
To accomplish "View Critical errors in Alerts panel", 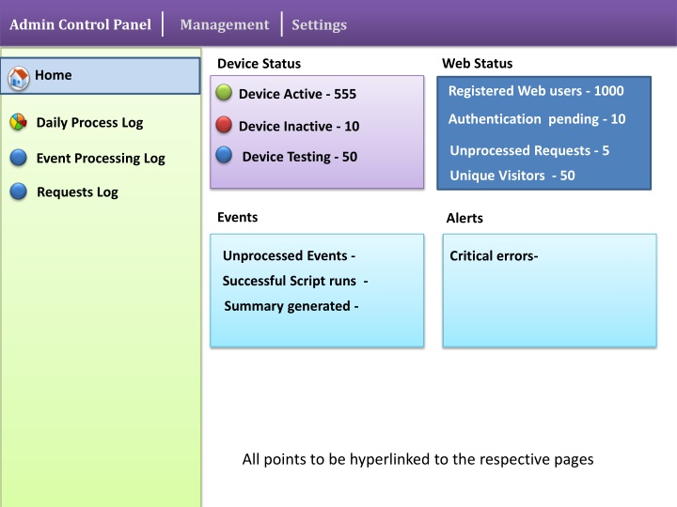I will tap(494, 255).
